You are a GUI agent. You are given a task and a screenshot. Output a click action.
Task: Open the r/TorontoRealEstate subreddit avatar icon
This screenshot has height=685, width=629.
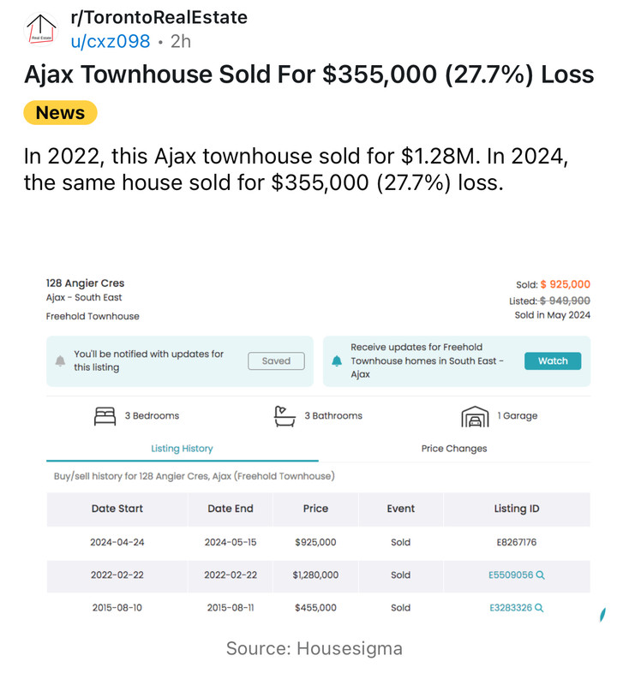[x=40, y=29]
